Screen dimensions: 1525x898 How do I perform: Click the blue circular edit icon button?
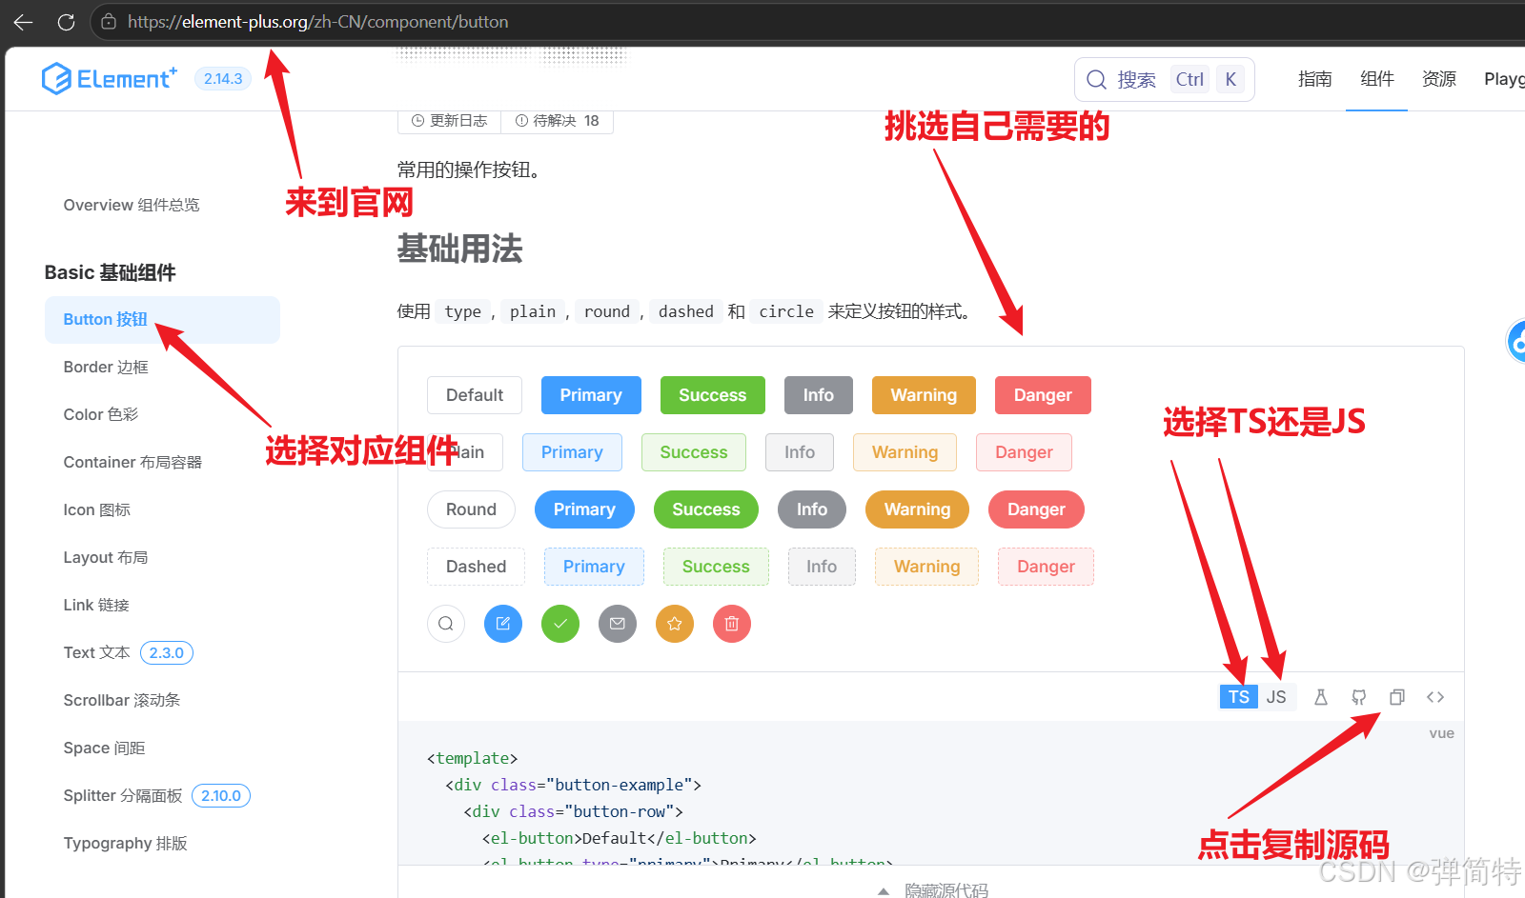(x=503, y=624)
